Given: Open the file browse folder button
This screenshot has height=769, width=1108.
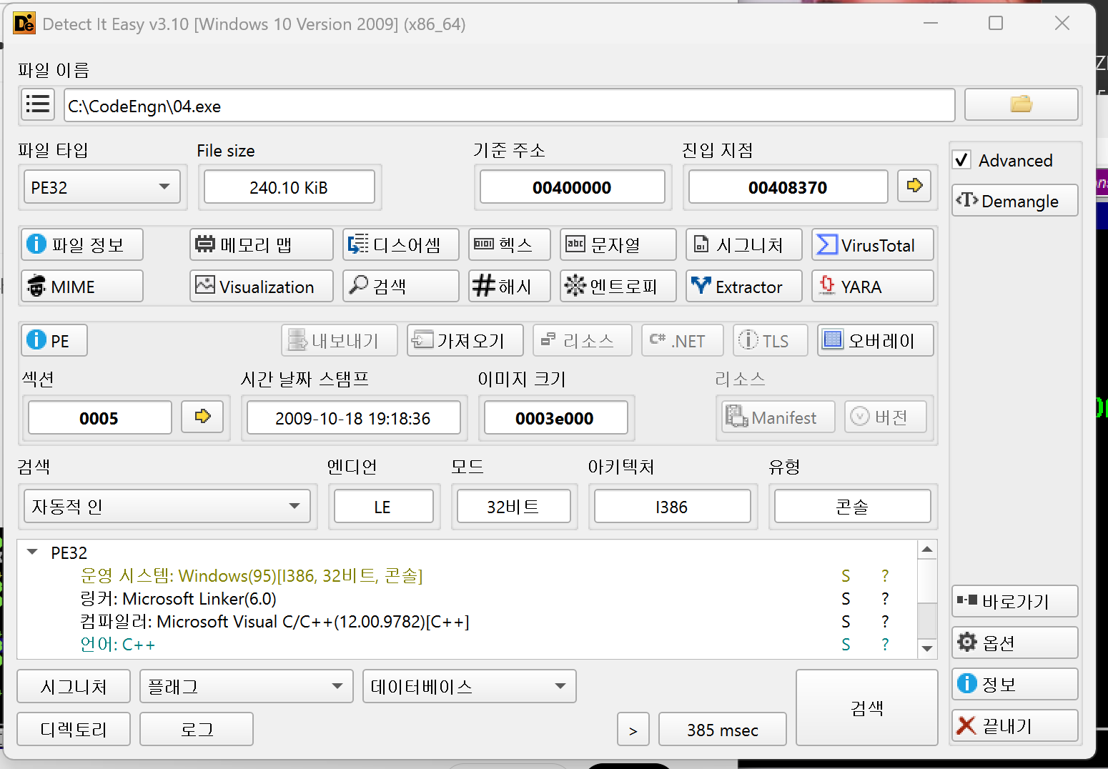Looking at the screenshot, I should coord(1021,105).
